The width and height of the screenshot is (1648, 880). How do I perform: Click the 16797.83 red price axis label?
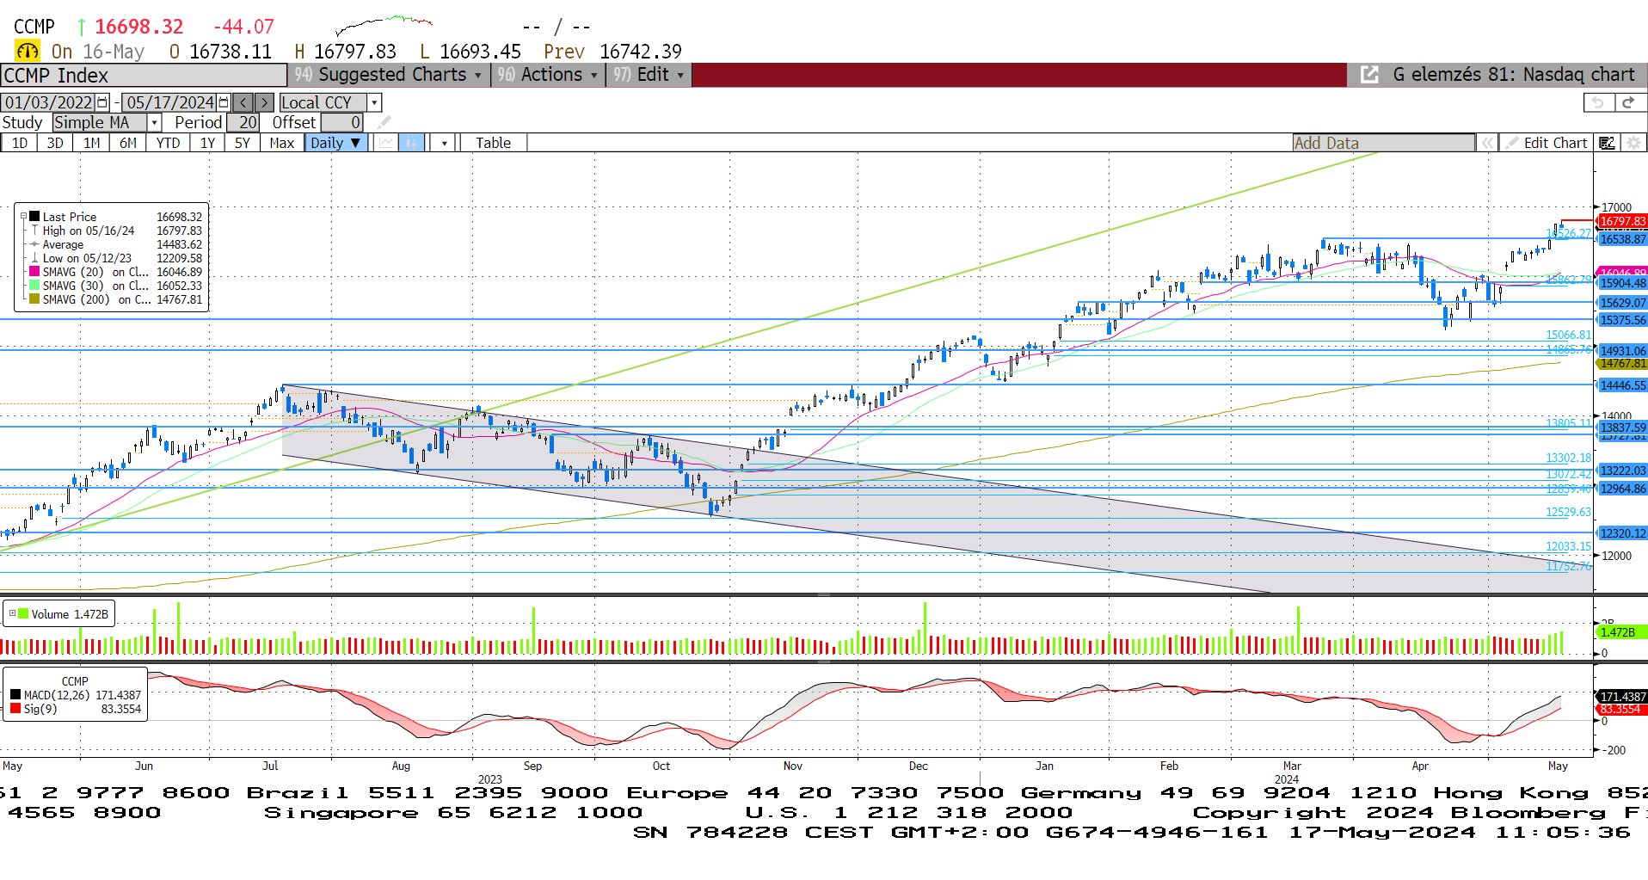tap(1622, 221)
